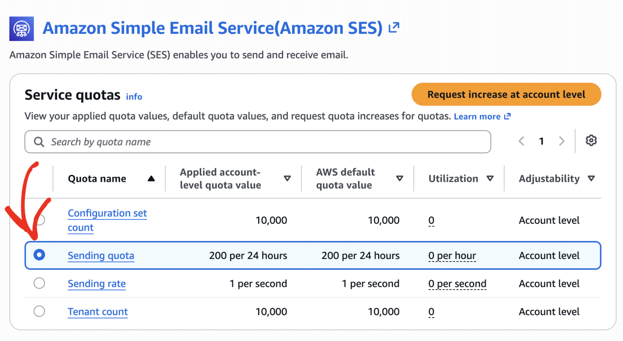Click the 0 per hour utilization value
Viewport: 623px width, 341px height.
[452, 256]
